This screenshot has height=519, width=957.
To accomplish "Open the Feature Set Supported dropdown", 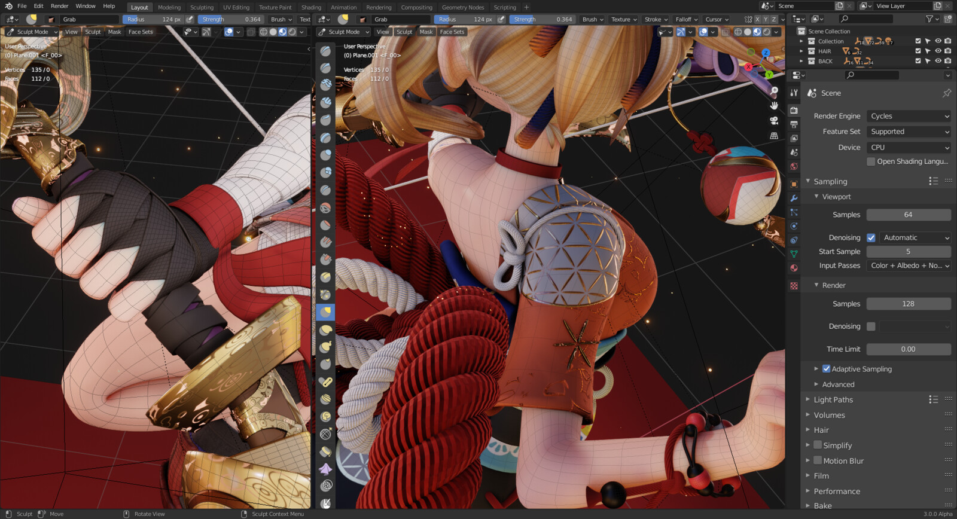I will point(909,132).
